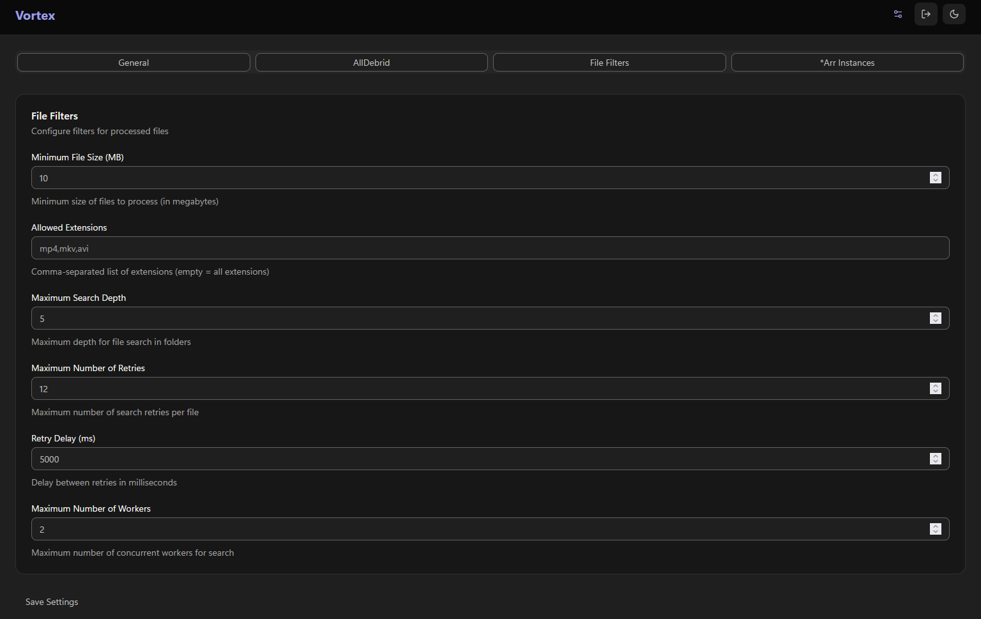The width and height of the screenshot is (981, 619).
Task: Click the logout icon in top bar
Action: [925, 14]
